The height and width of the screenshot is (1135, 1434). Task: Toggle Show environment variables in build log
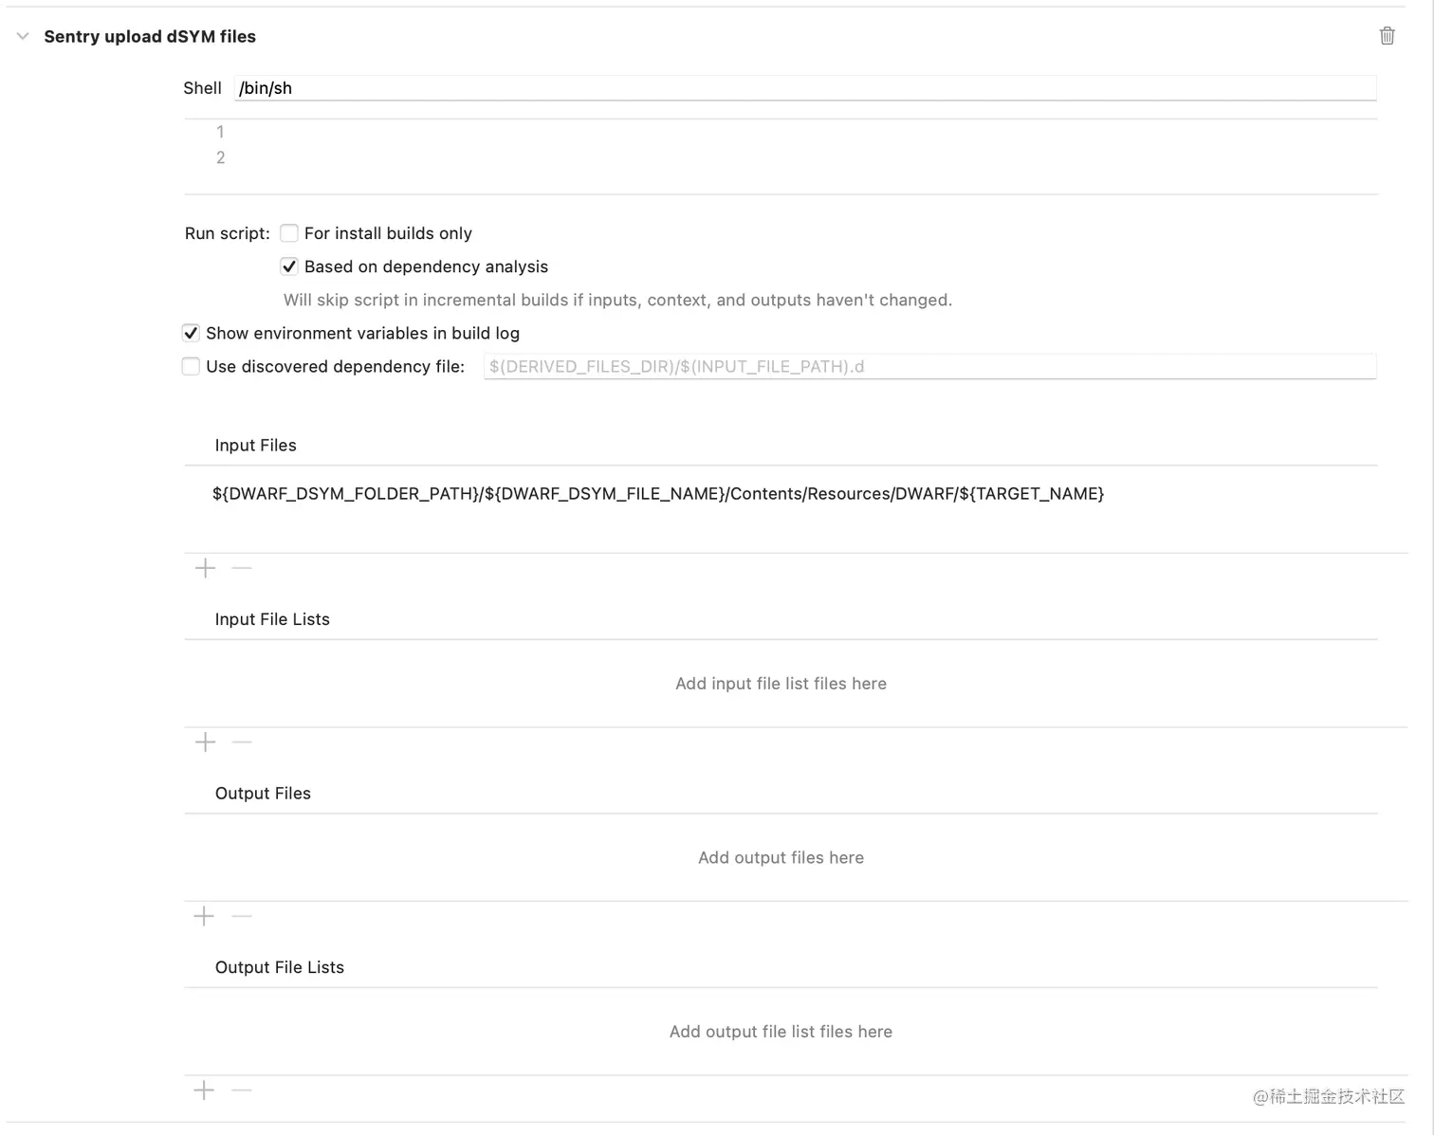pos(191,333)
